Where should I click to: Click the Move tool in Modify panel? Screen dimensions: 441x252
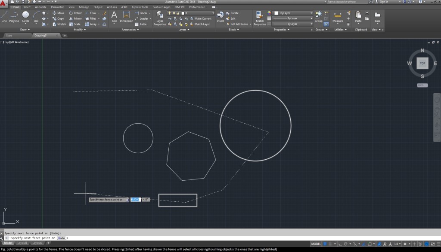point(58,13)
